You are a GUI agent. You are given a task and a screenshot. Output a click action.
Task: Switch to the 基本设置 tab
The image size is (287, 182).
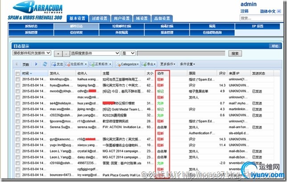point(78,18)
